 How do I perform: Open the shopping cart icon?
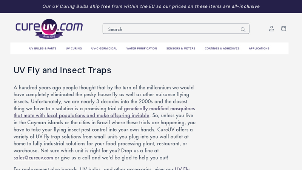coord(284,29)
